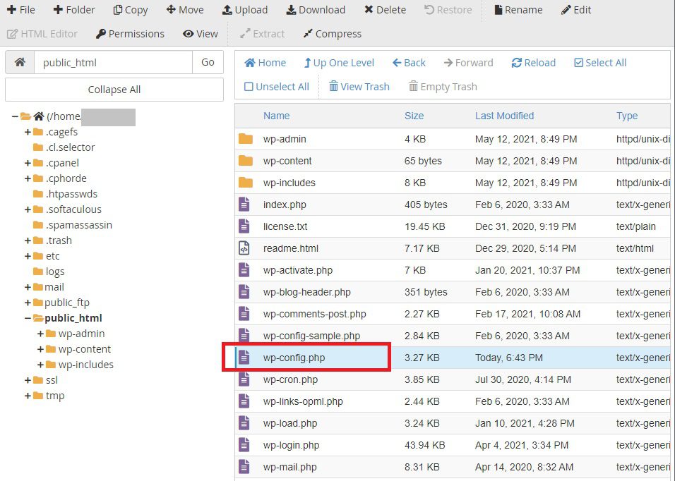Select wp-config.php file name

coord(294,358)
